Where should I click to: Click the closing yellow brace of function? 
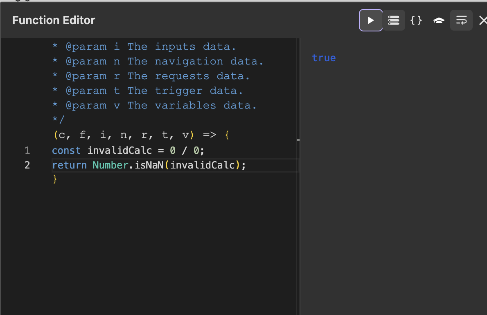(x=55, y=179)
